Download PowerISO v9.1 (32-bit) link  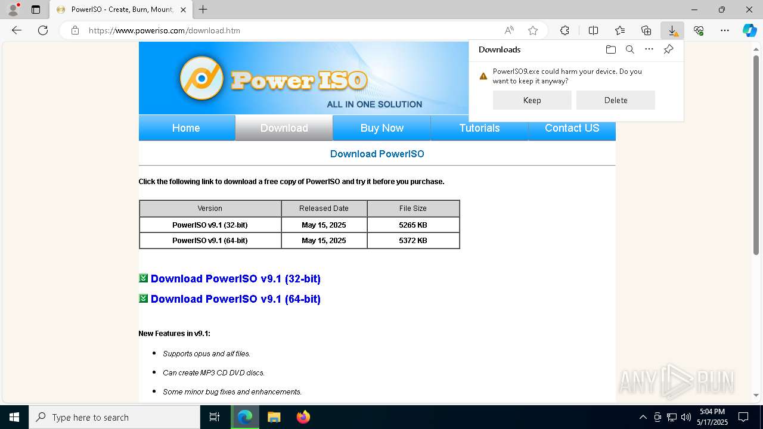click(x=235, y=279)
